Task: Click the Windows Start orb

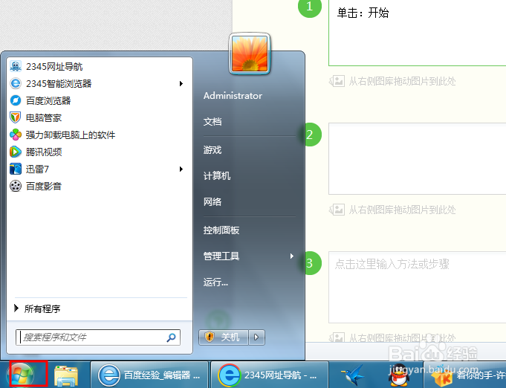Action: tap(20, 375)
